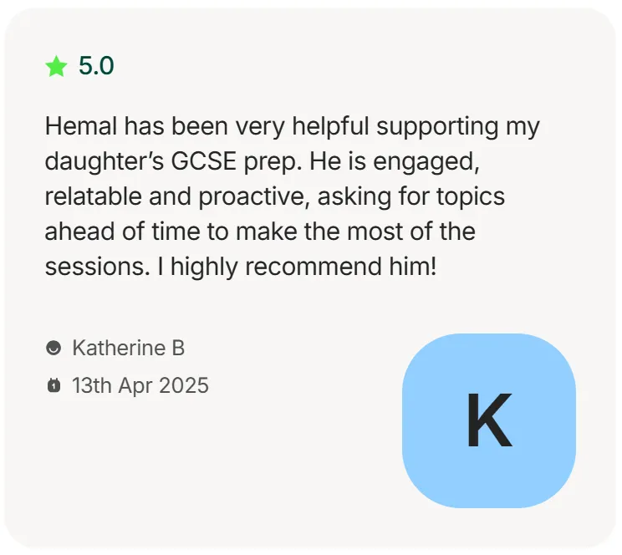This screenshot has height=555, width=622.
Task: Click the word topics in review
Action: click(471, 197)
